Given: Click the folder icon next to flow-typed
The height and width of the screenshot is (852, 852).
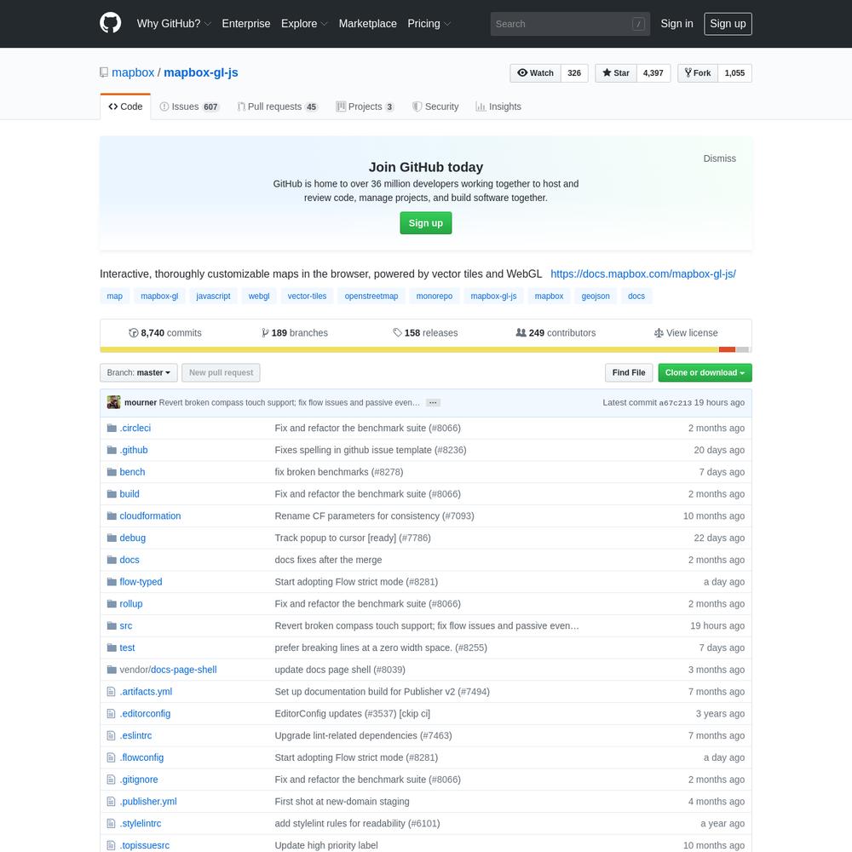Looking at the screenshot, I should point(112,582).
